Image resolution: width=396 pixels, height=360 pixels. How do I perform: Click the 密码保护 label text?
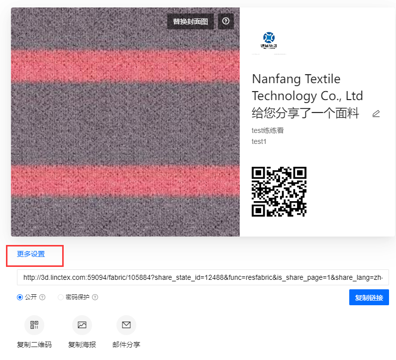point(78,297)
